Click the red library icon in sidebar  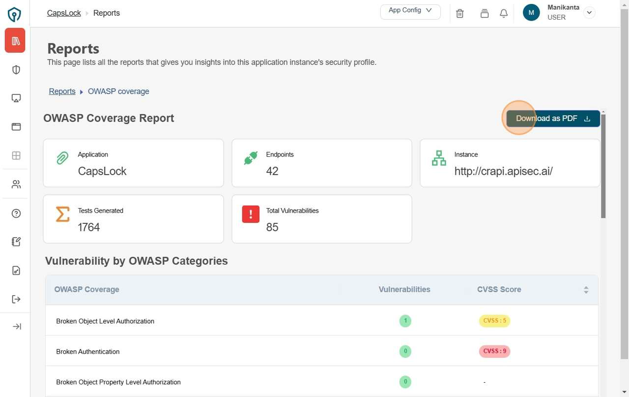click(15, 41)
